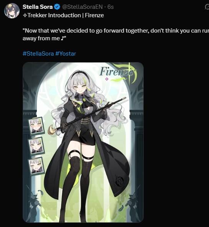
Task: Click the surprised expression portrait card
Action: (x=36, y=146)
